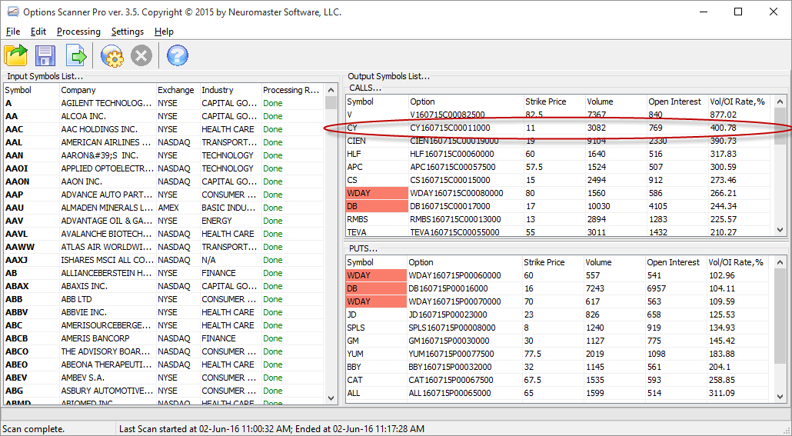792x436 pixels.
Task: Select TEVA160715C00055000 call option
Action: [x=454, y=232]
